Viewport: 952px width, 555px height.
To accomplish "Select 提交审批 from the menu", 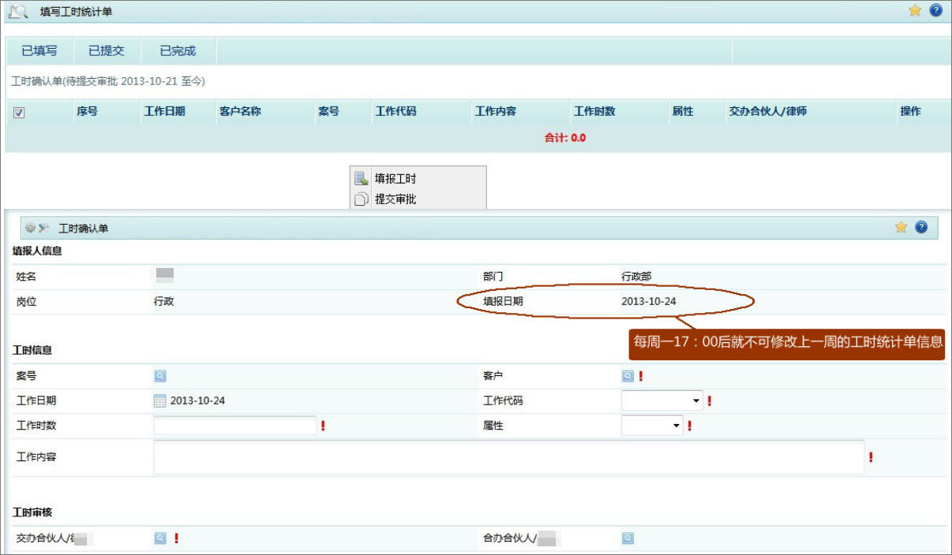I will pos(395,199).
